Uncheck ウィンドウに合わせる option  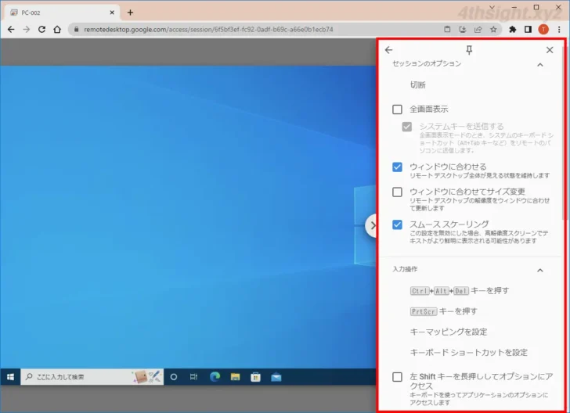point(397,167)
